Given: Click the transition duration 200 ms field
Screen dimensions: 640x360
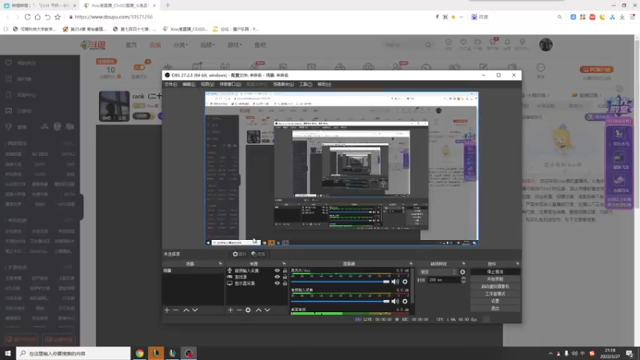Looking at the screenshot, I should click(x=443, y=280).
